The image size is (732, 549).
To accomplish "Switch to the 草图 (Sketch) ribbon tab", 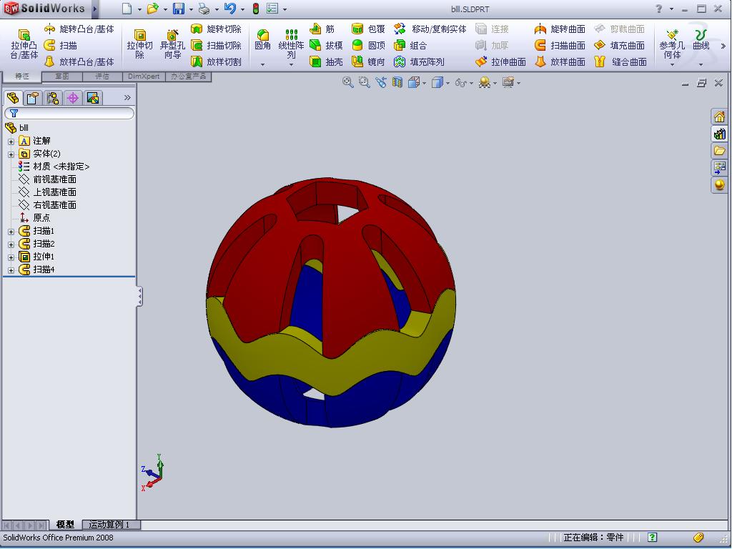I will tap(62, 76).
